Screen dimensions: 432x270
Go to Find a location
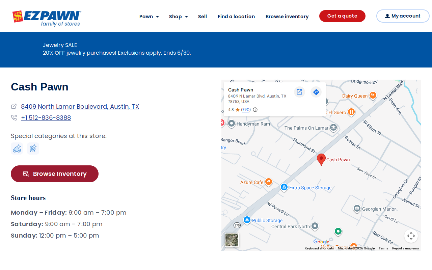236,17
